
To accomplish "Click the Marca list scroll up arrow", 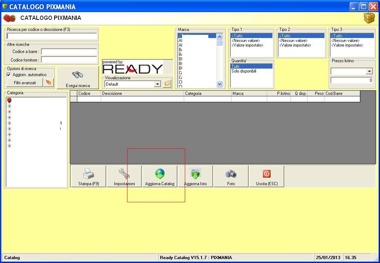I will [220, 37].
